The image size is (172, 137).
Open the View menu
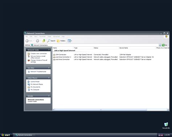click(36, 37)
